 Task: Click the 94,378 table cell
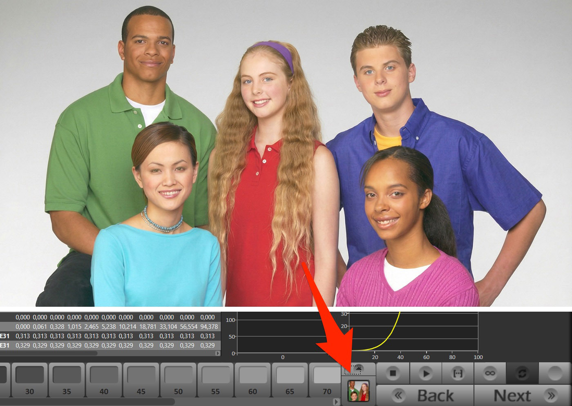(209, 327)
